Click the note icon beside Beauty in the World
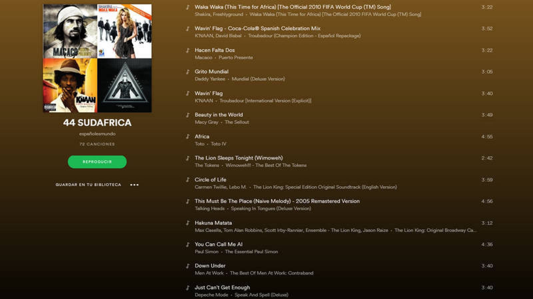 188,115
